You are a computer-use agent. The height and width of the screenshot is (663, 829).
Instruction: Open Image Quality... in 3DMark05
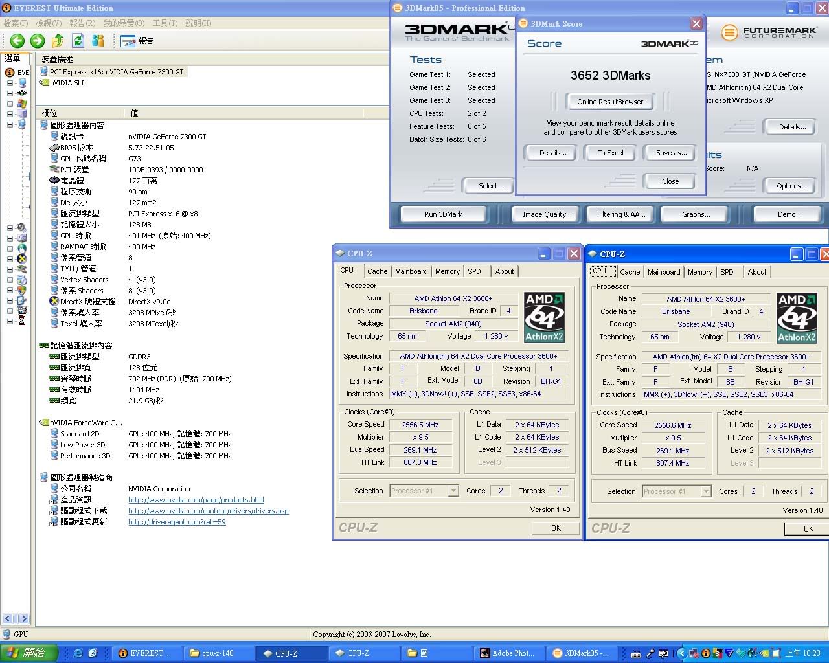coord(547,214)
